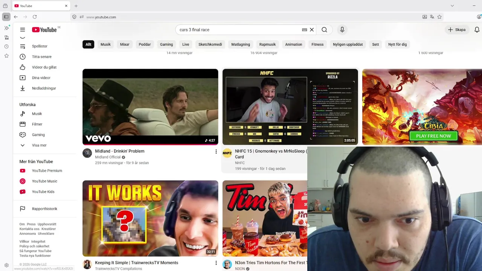
Task: Select the Allt filter chip
Action: [88, 44]
